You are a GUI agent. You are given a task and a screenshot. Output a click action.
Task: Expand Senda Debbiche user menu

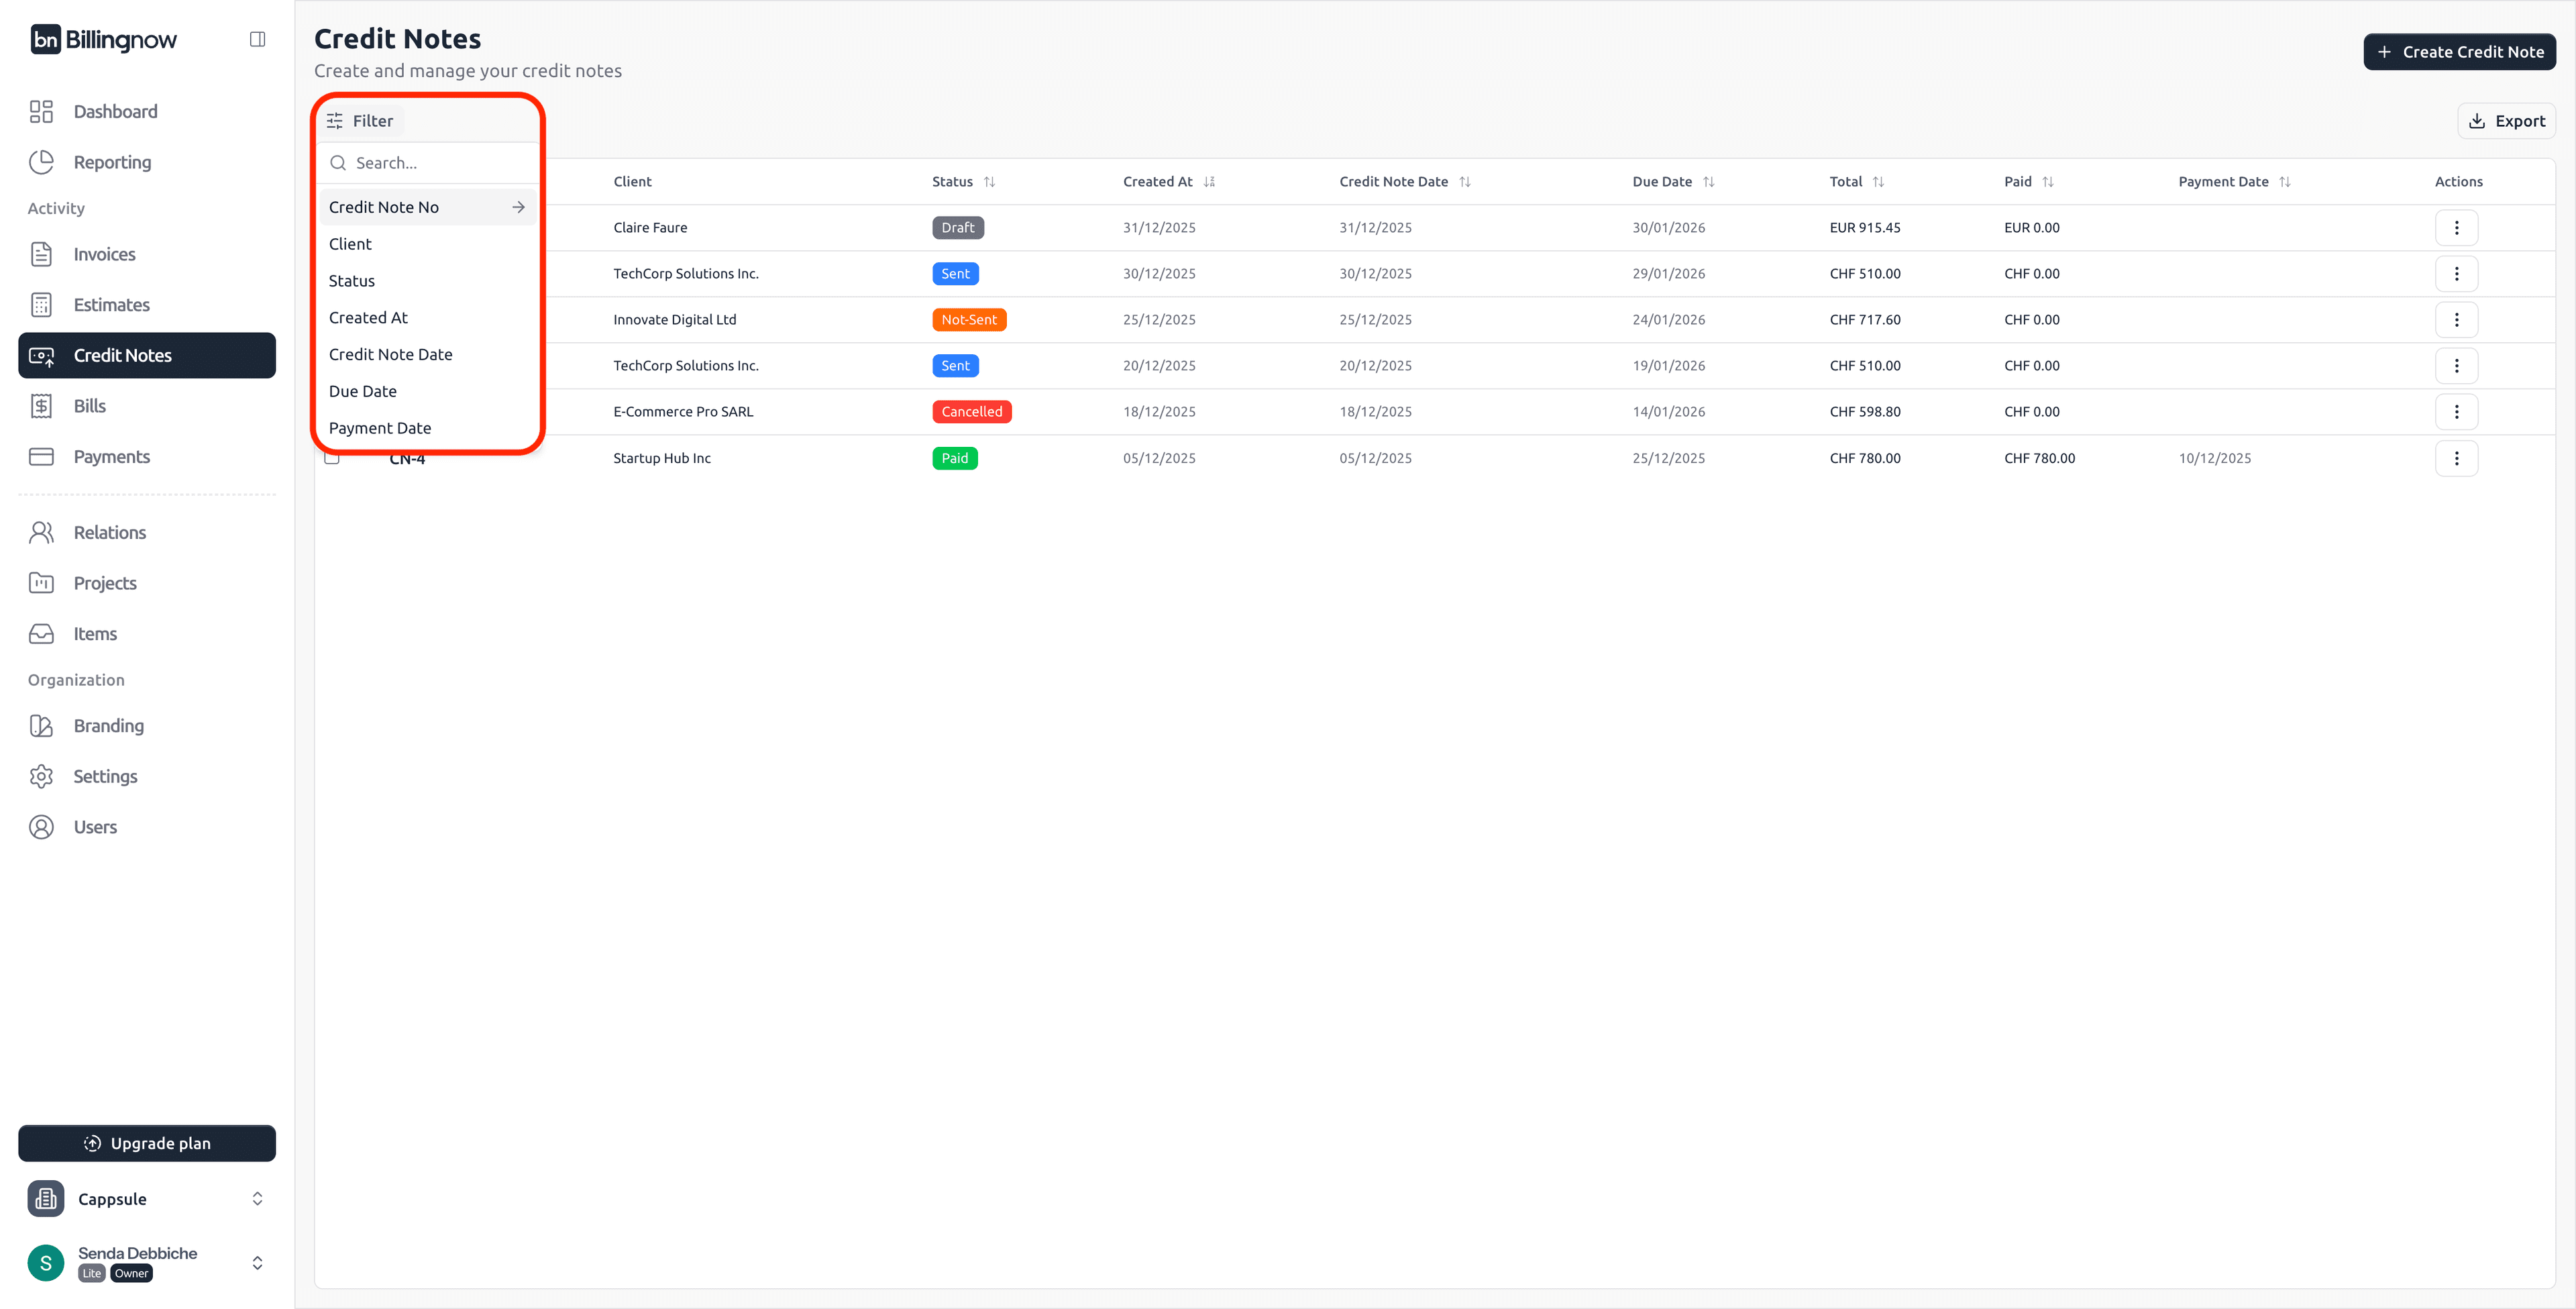(x=257, y=1262)
